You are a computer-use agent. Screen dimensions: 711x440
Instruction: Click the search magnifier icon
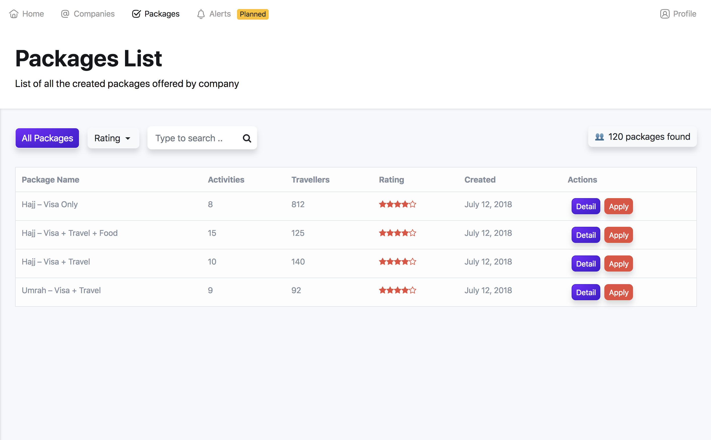click(247, 138)
